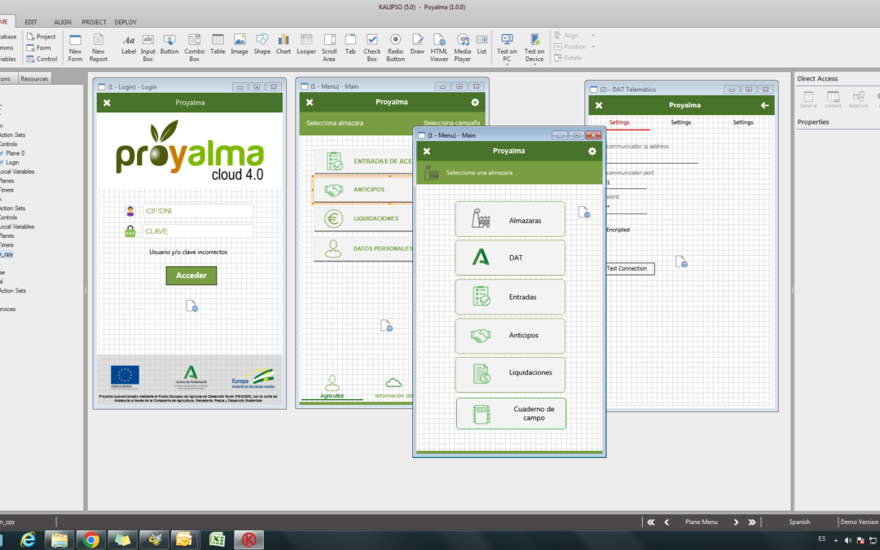The height and width of the screenshot is (550, 880).
Task: Select the HTML Viewer tool
Action: point(439,48)
